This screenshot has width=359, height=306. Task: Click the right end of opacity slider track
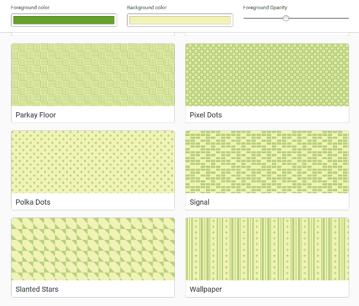click(x=347, y=18)
